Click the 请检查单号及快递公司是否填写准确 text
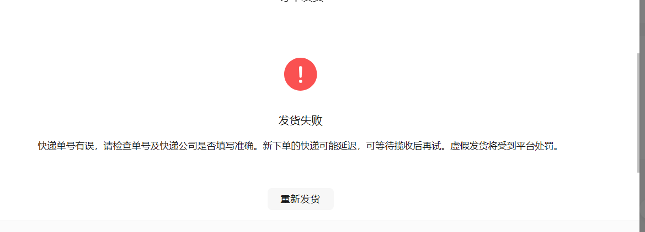The image size is (645, 232). coord(178,146)
